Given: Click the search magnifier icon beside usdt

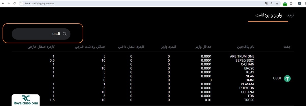Looking at the screenshot, I should [x=65, y=34].
